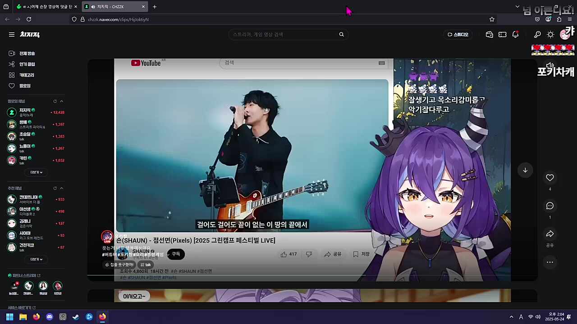Open the profile avatar menu
This screenshot has width=577, height=324.
tap(564, 35)
